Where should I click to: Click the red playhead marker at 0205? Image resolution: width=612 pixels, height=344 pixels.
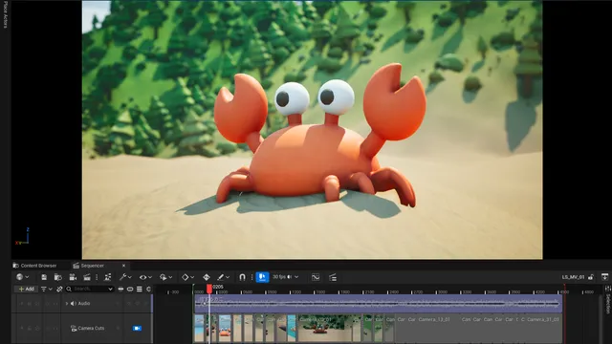209,289
